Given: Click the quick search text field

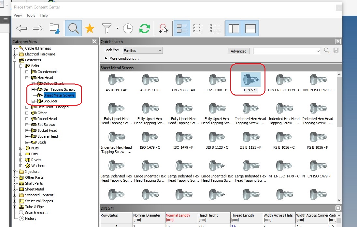Looking at the screenshot, I should (x=284, y=51).
